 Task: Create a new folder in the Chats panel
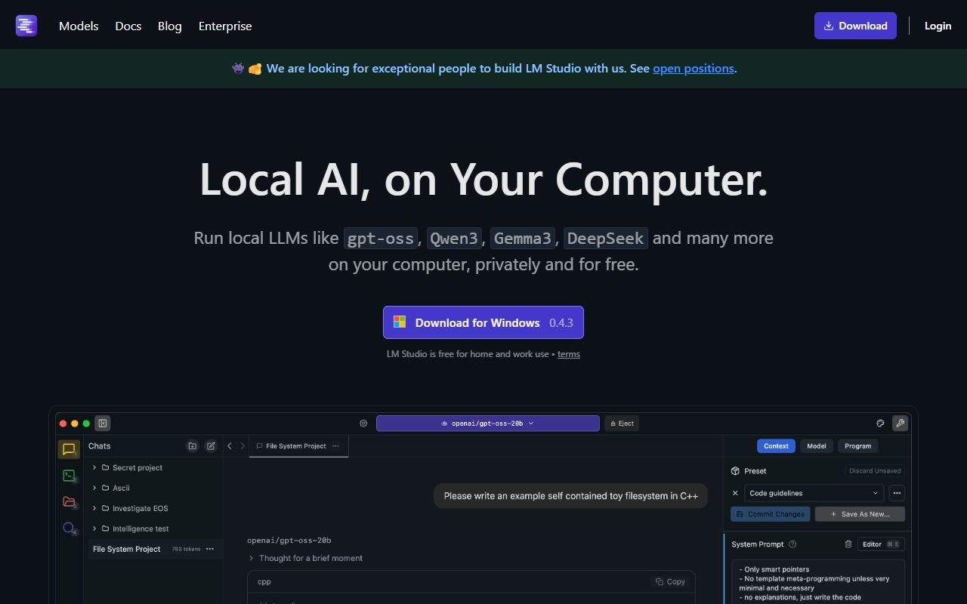pyautogui.click(x=192, y=445)
